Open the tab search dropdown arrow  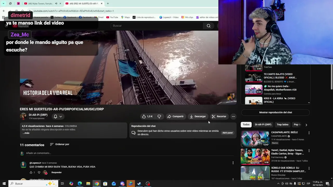coord(3,4)
